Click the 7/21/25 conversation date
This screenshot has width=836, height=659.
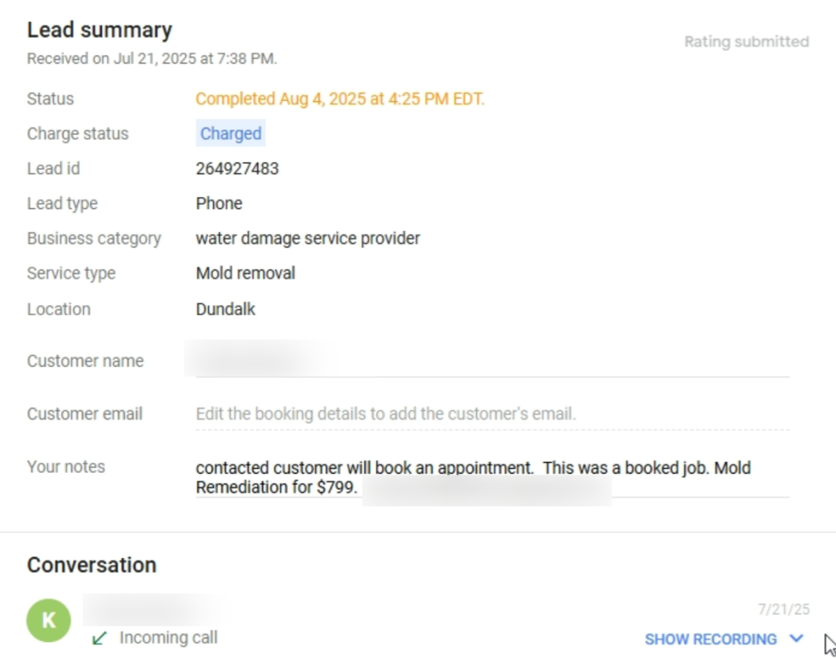784,610
